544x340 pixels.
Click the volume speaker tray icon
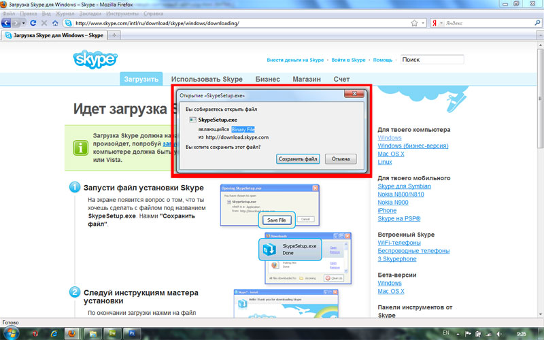pyautogui.click(x=499, y=334)
